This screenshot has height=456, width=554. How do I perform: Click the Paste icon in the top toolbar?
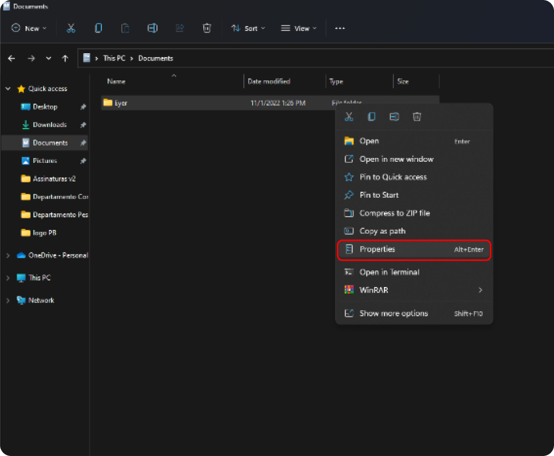125,28
